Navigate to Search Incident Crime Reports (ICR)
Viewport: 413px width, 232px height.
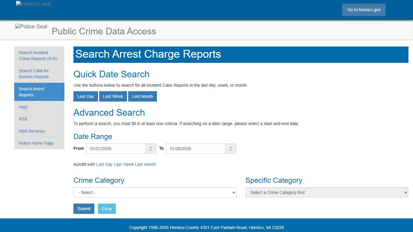pos(37,56)
